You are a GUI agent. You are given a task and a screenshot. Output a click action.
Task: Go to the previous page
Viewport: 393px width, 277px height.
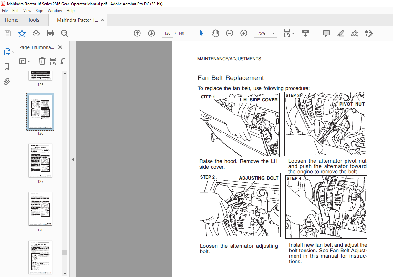point(137,33)
